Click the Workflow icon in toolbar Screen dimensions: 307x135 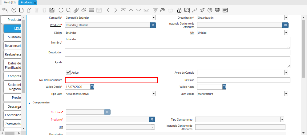195,10
